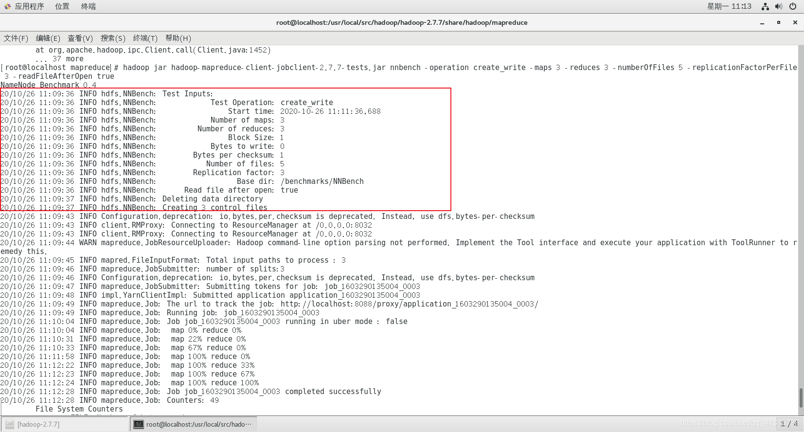The width and height of the screenshot is (804, 432).
Task: Click the 'Counters: 49' line
Action: (109, 400)
